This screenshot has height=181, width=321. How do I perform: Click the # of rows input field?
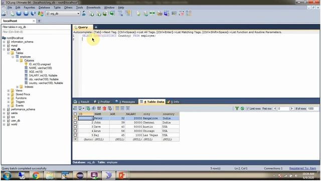coord(312,109)
